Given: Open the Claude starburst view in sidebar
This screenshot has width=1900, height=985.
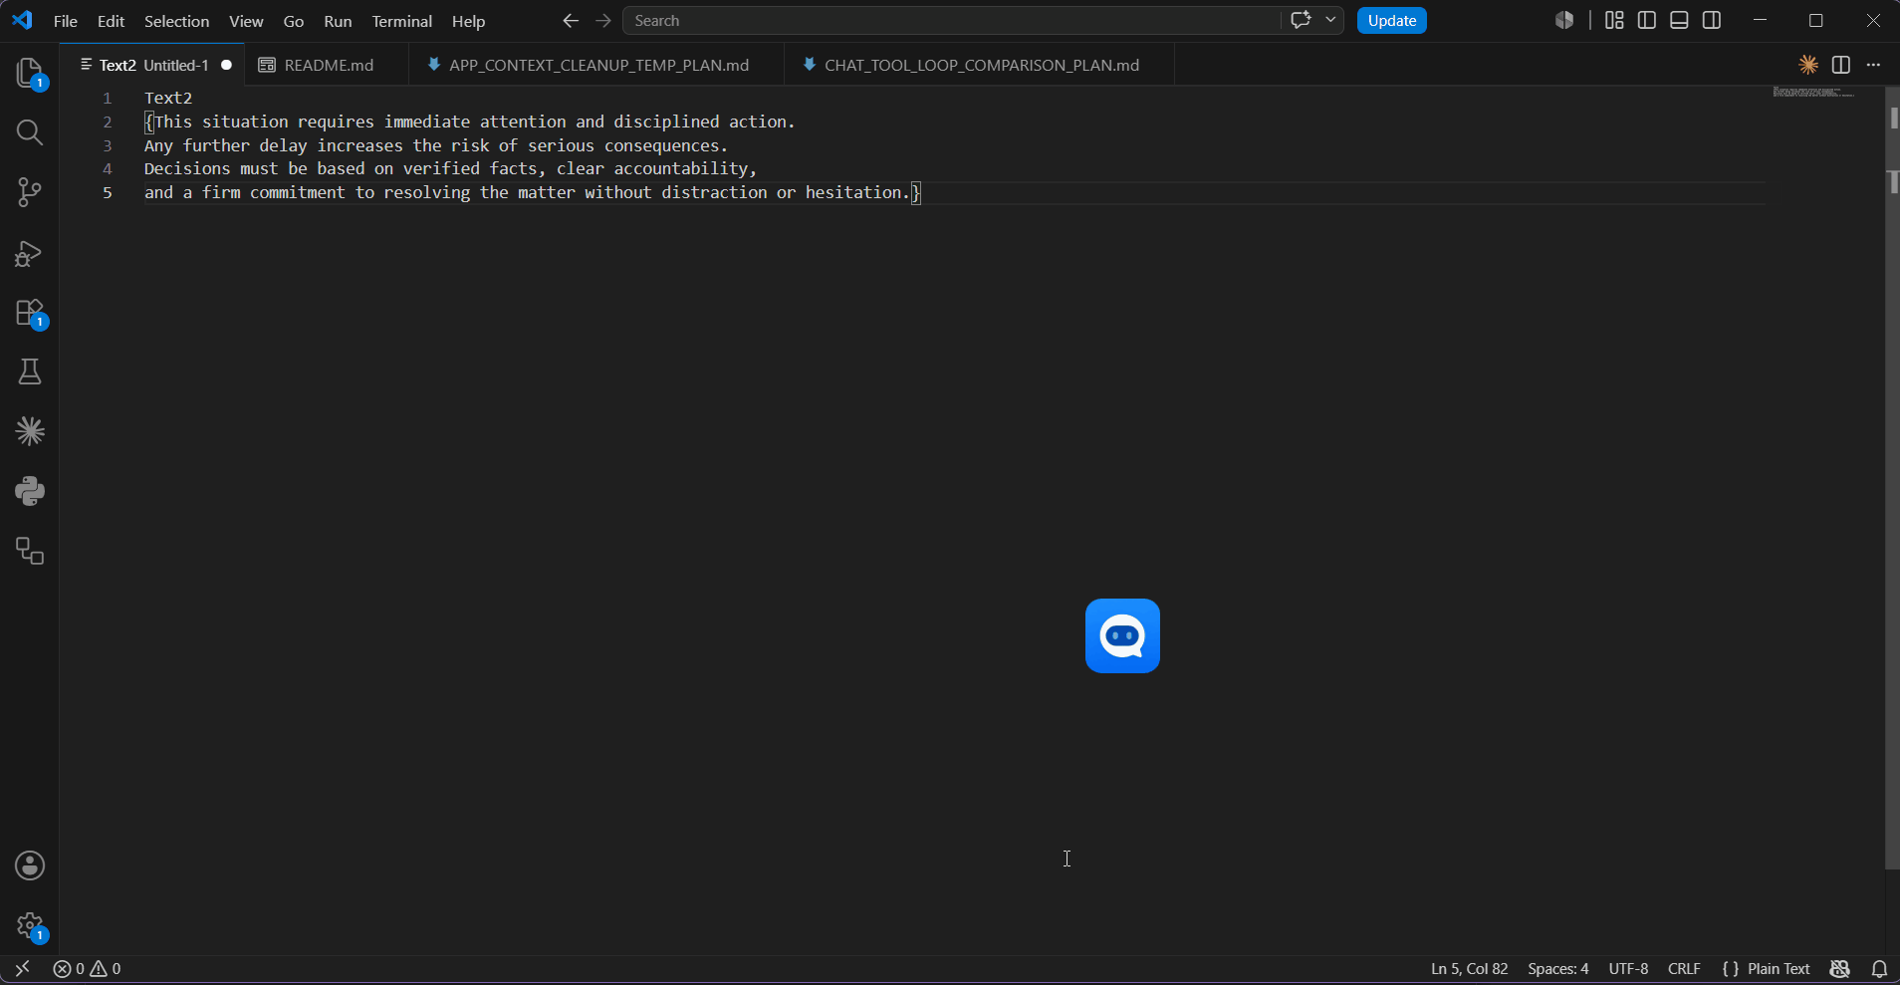Looking at the screenshot, I should [30, 431].
